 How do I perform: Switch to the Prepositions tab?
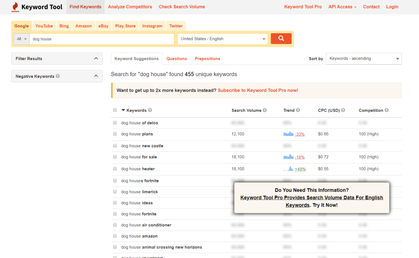(x=207, y=58)
